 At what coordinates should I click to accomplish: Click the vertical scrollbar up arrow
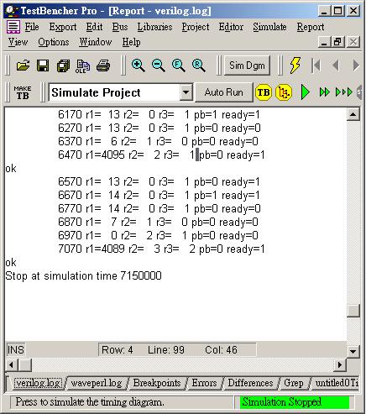pos(353,114)
